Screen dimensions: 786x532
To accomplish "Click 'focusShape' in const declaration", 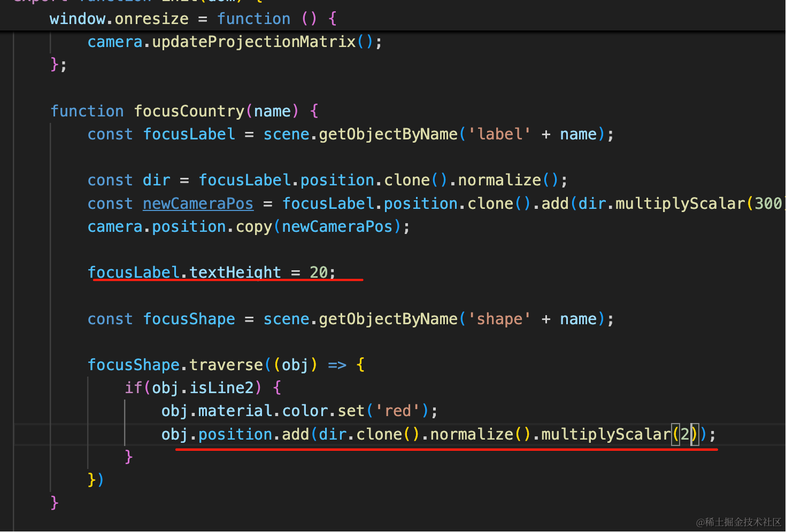I will point(189,319).
